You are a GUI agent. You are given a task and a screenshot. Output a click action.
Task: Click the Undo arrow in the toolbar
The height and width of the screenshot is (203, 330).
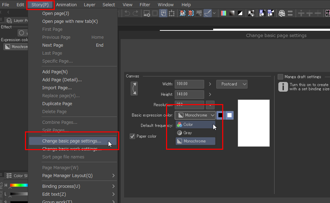[127, 13]
